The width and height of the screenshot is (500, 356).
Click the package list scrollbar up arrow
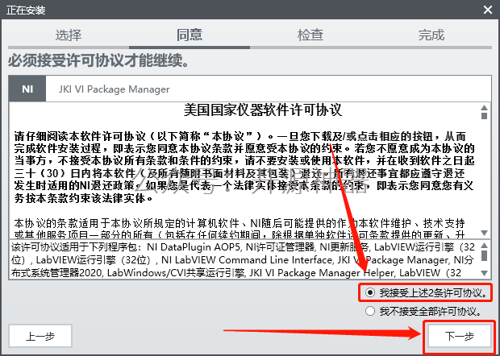click(484, 245)
